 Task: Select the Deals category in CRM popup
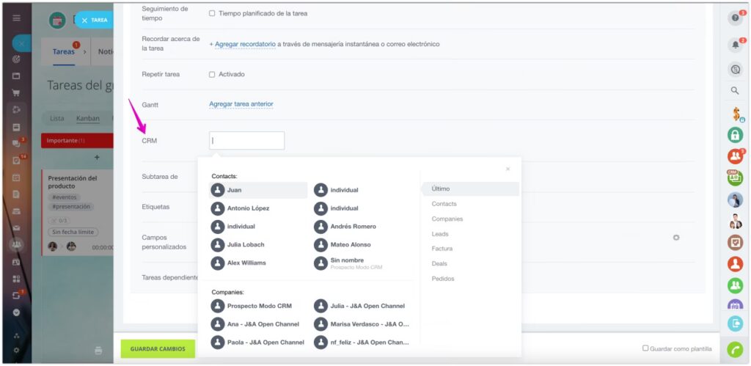click(439, 263)
